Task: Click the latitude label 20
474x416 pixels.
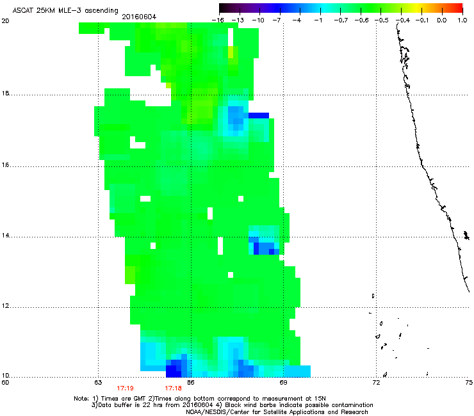Action: [5, 21]
